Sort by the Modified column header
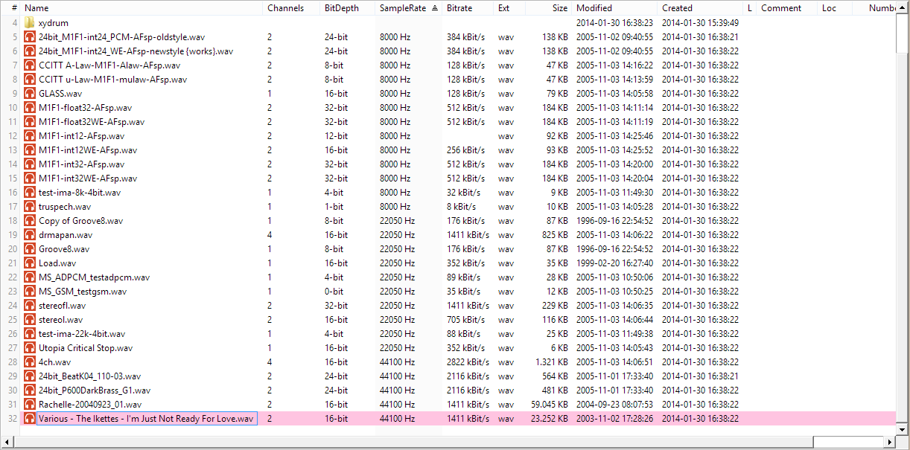Viewport: 910px width, 450px height. point(596,7)
